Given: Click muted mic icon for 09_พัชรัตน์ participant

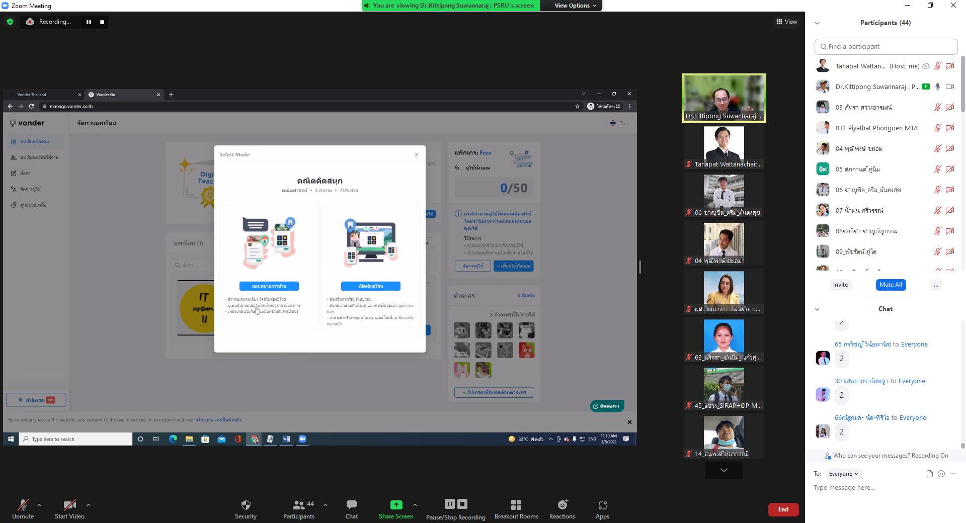Looking at the screenshot, I should pyautogui.click(x=937, y=252).
